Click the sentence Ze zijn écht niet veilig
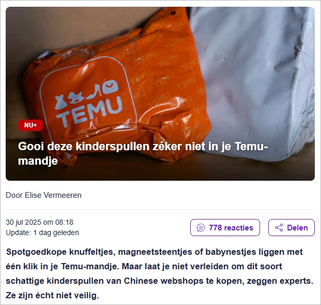321x305 pixels. click(52, 295)
